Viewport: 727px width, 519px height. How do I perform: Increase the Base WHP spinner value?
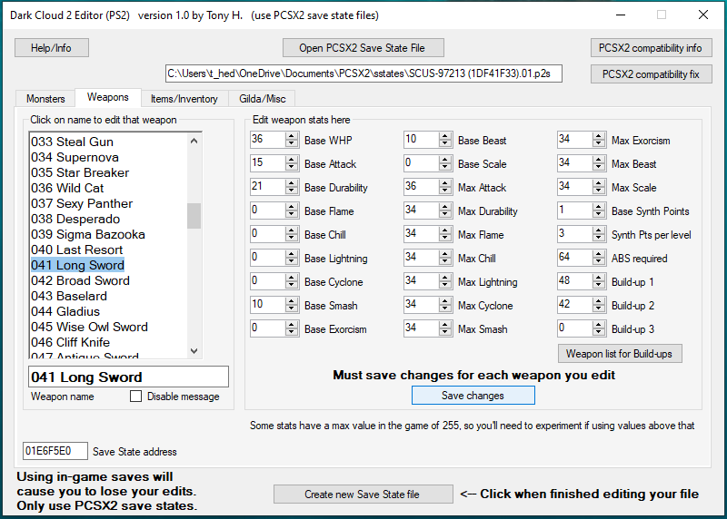(291, 136)
